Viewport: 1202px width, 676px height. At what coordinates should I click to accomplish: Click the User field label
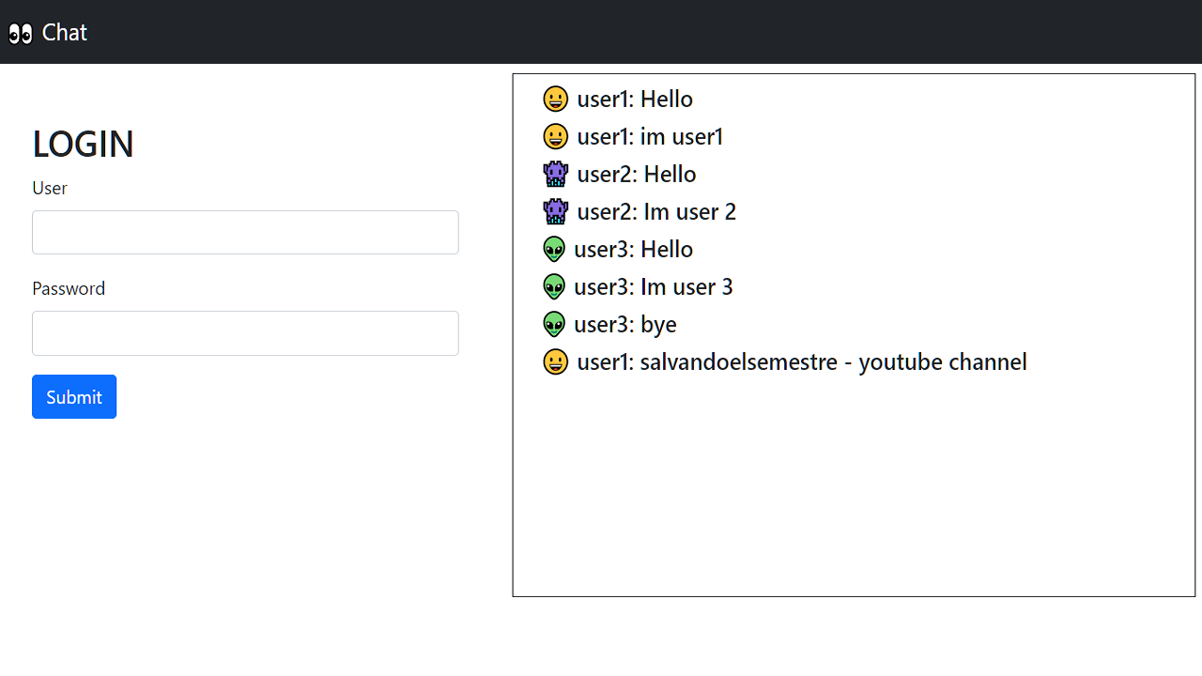pos(50,188)
